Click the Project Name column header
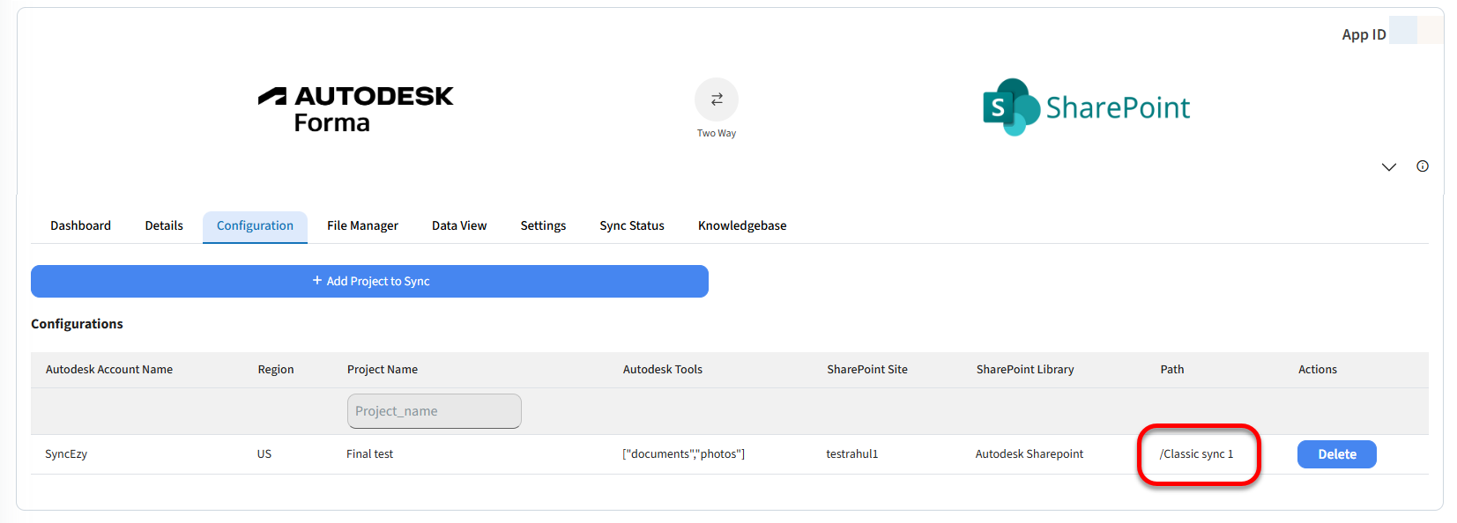The height and width of the screenshot is (523, 1457). coord(383,370)
